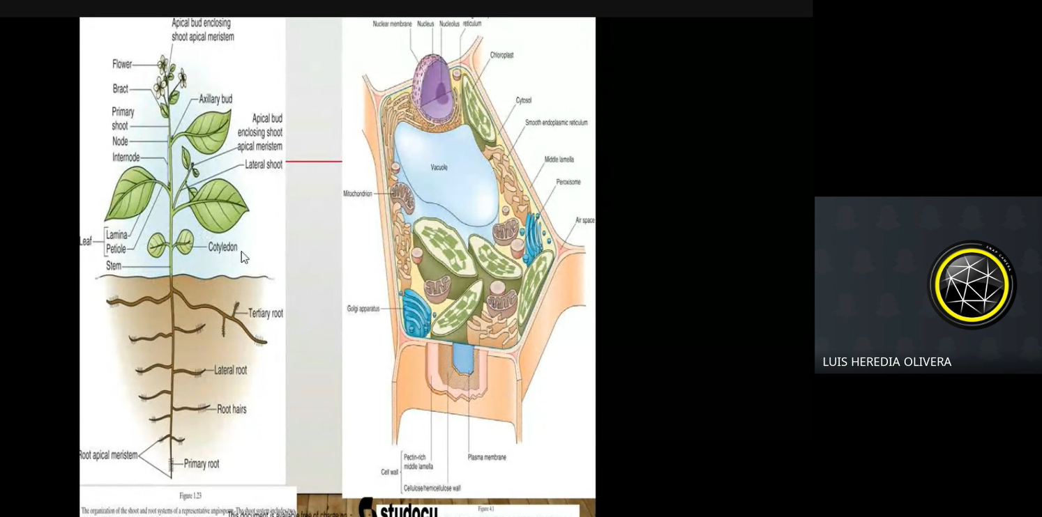This screenshot has width=1042, height=517.
Task: Click the 'Smooth endoplasmic reticulum' label
Action: [556, 123]
